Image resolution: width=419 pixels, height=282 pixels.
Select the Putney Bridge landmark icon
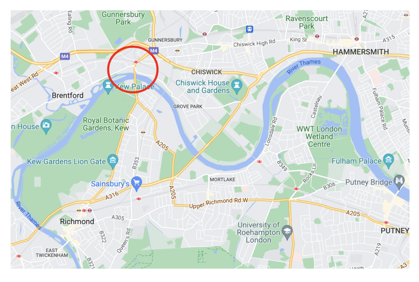(x=400, y=182)
